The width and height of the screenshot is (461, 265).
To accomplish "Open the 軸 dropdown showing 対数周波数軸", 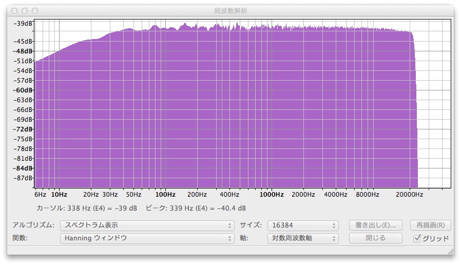I will [303, 238].
